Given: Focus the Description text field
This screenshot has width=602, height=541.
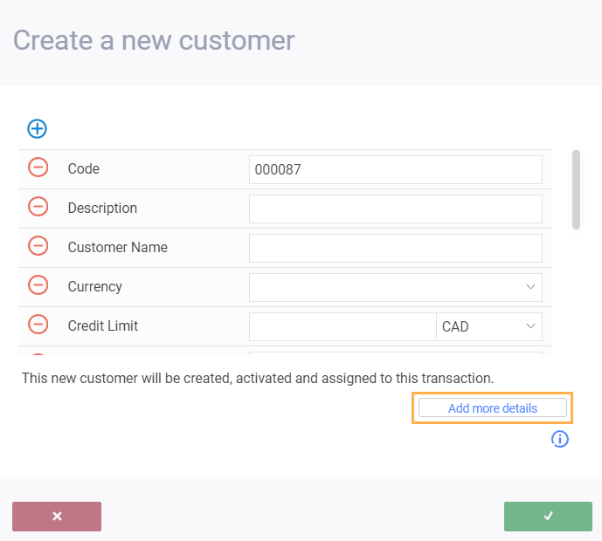Looking at the screenshot, I should click(x=395, y=209).
